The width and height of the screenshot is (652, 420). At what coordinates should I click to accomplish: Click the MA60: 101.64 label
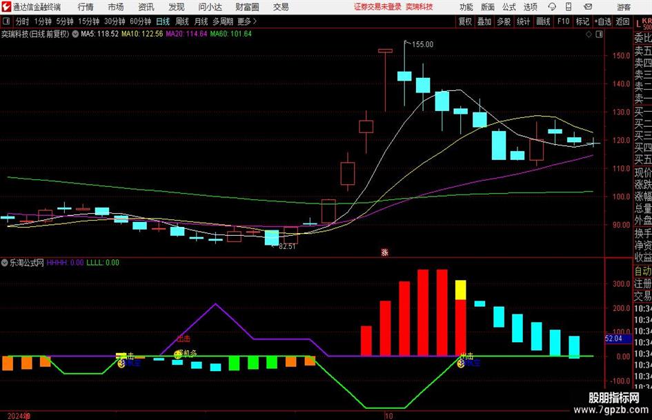coord(230,34)
